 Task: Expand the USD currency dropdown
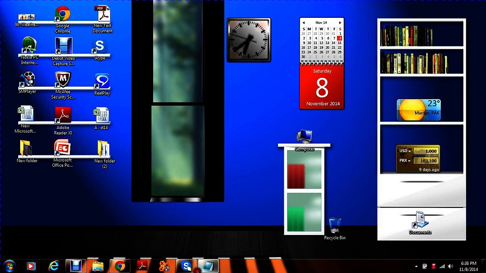405,151
